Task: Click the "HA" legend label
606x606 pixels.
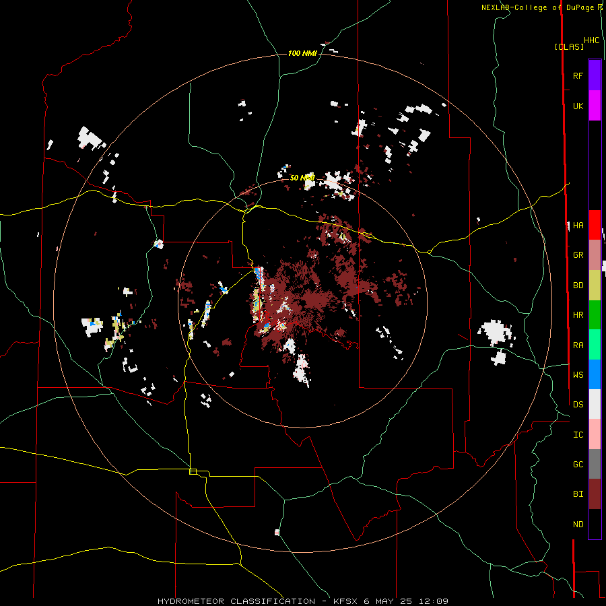Action: click(x=578, y=226)
